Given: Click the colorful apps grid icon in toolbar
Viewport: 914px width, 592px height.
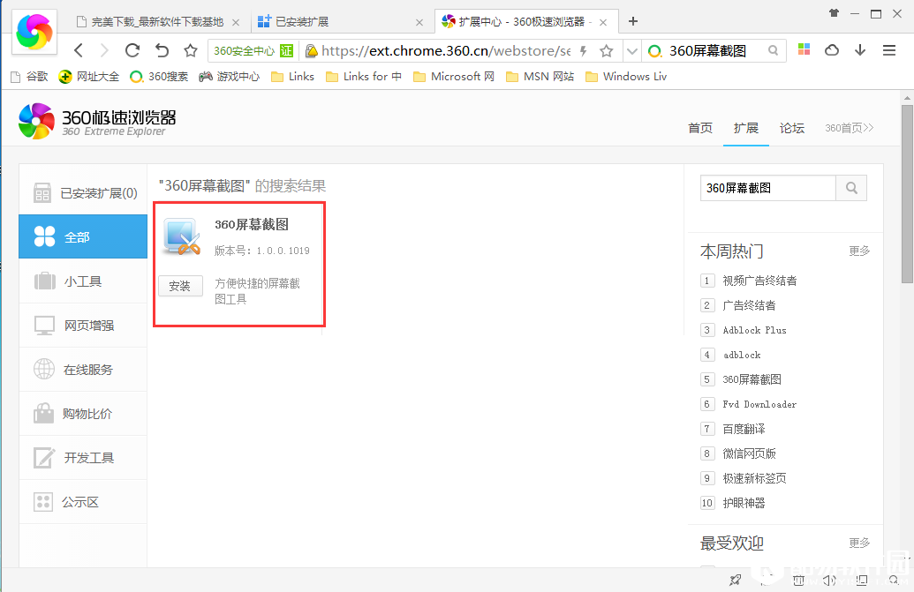Looking at the screenshot, I should (x=803, y=50).
